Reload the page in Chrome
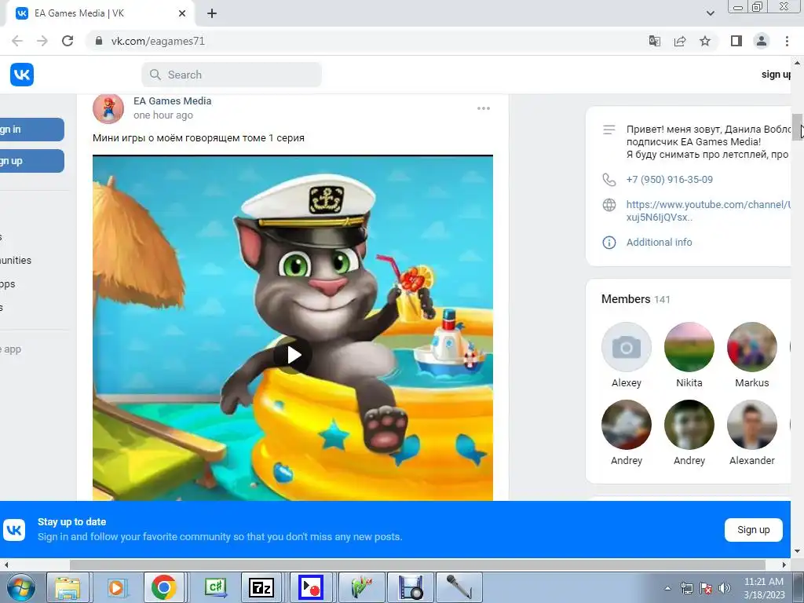 (x=68, y=41)
